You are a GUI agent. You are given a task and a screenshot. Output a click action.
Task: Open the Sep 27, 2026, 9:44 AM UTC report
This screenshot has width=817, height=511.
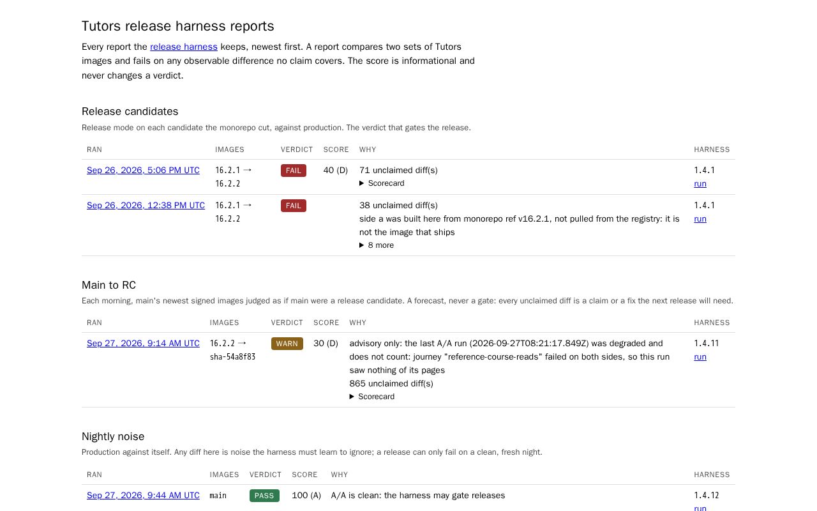point(143,495)
